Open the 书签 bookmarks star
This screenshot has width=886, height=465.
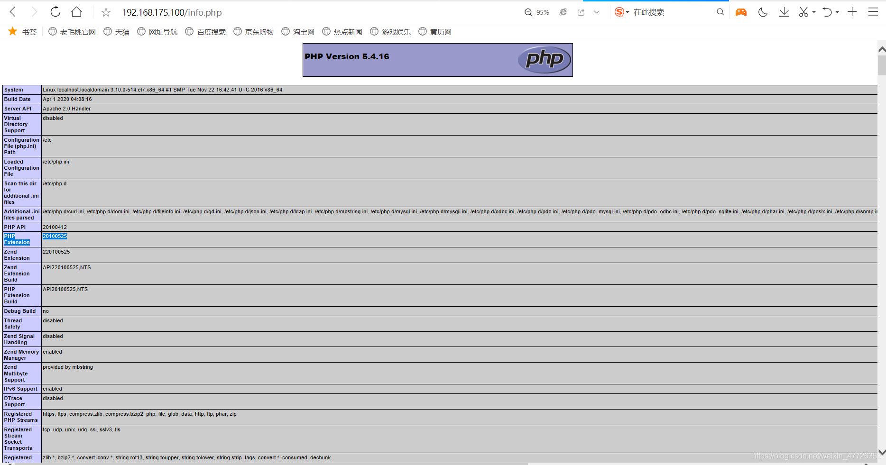click(x=22, y=32)
